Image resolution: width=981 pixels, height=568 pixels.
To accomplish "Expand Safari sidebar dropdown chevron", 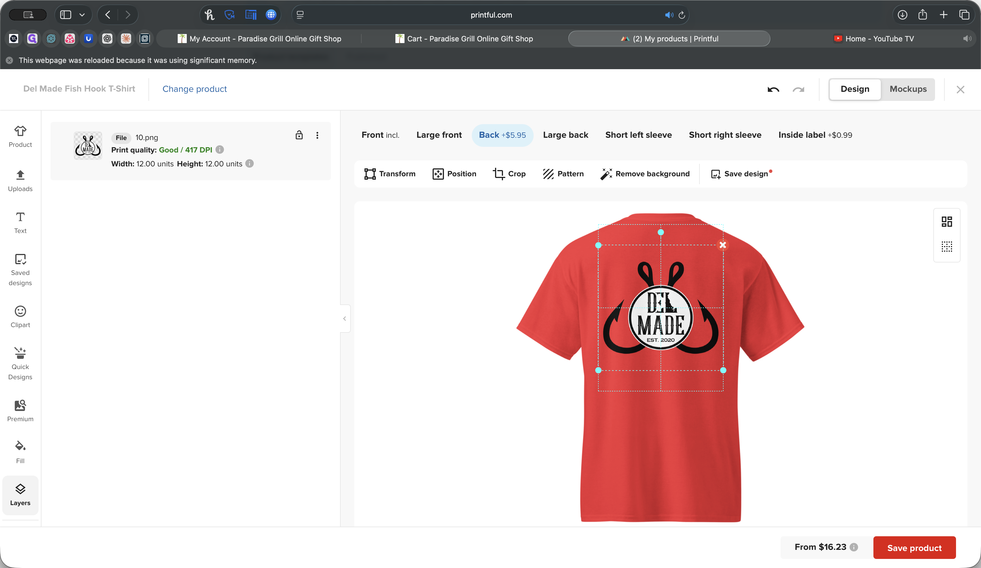I will 82,15.
